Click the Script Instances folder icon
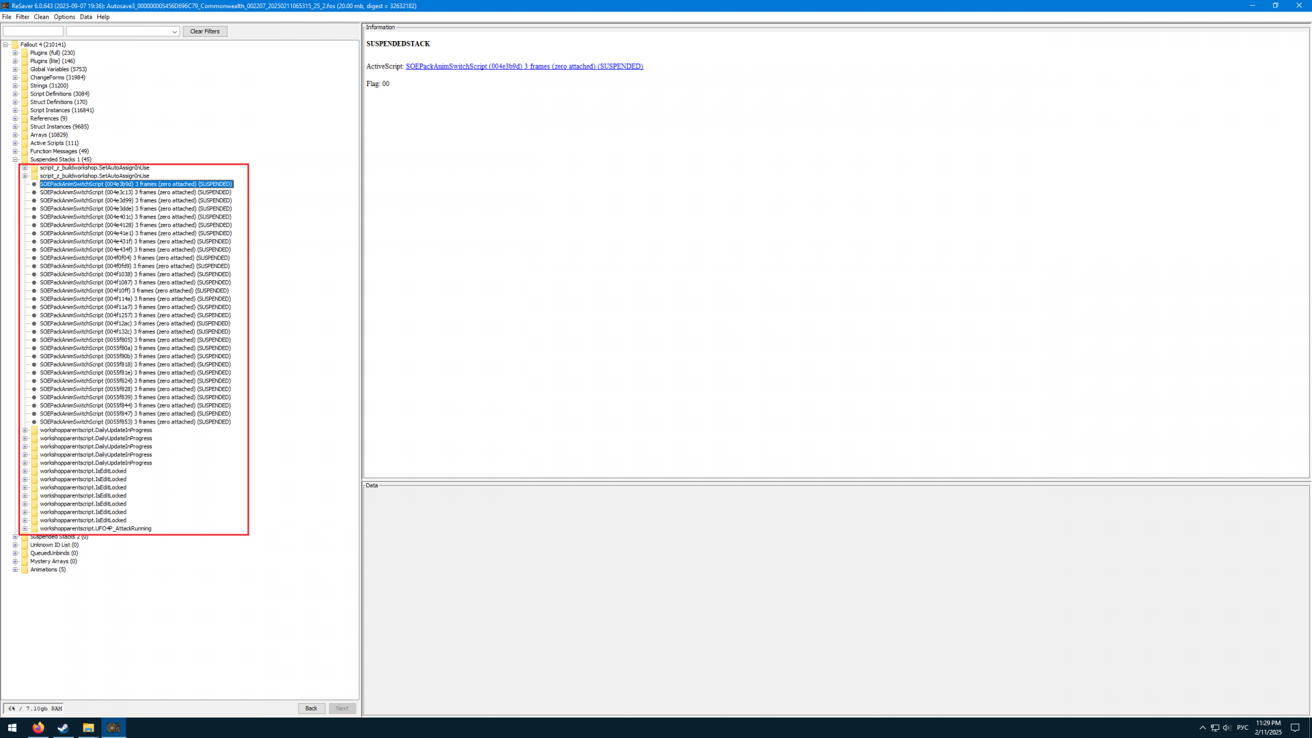The height and width of the screenshot is (738, 1312). (25, 110)
